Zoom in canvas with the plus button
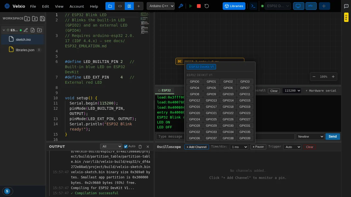This screenshot has width=351, height=197. pyautogui.click(x=333, y=77)
